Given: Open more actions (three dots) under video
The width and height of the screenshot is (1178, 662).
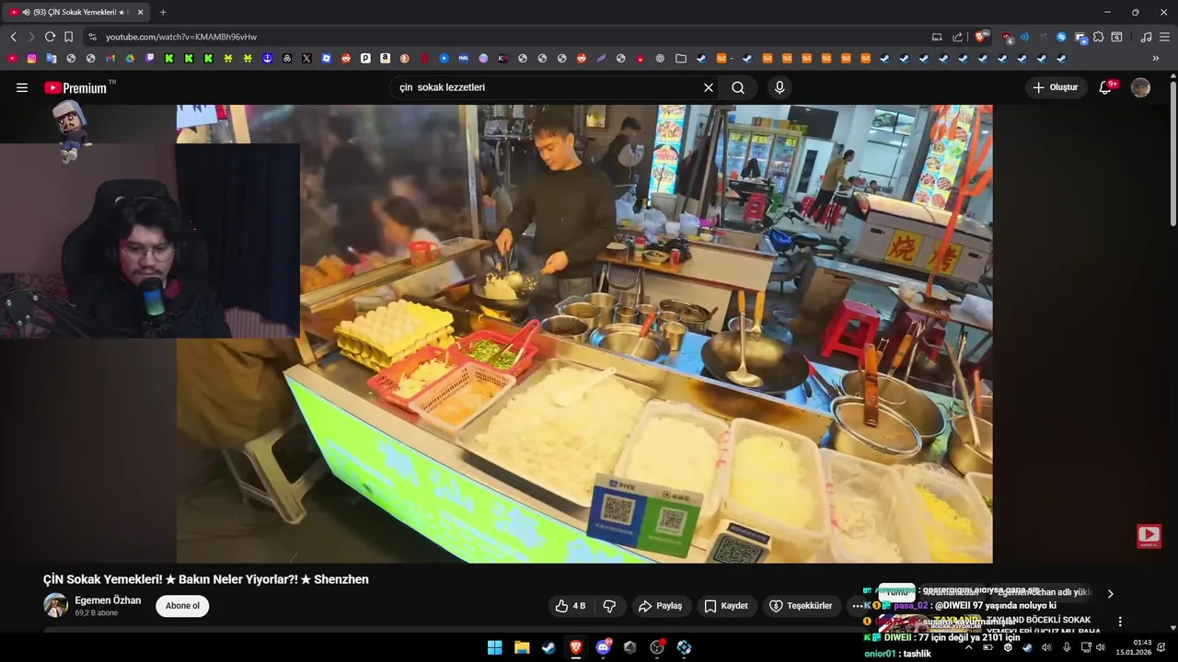Looking at the screenshot, I should 857,606.
